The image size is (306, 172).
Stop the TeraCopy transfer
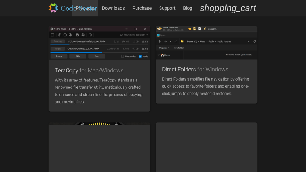[97, 57]
